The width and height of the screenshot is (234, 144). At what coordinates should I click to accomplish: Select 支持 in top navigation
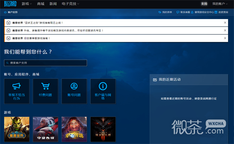tap(204, 4)
